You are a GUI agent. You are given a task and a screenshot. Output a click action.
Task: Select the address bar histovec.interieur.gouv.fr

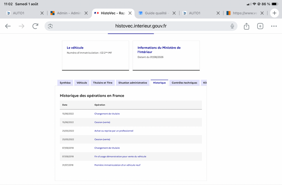coord(141,26)
